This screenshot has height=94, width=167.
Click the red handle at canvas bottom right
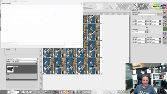coord(102,74)
